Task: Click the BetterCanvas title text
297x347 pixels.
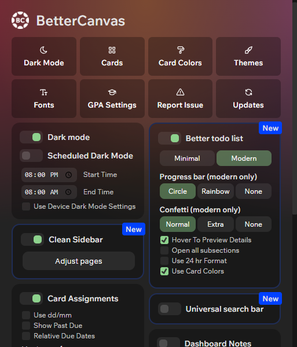Action: click(80, 21)
